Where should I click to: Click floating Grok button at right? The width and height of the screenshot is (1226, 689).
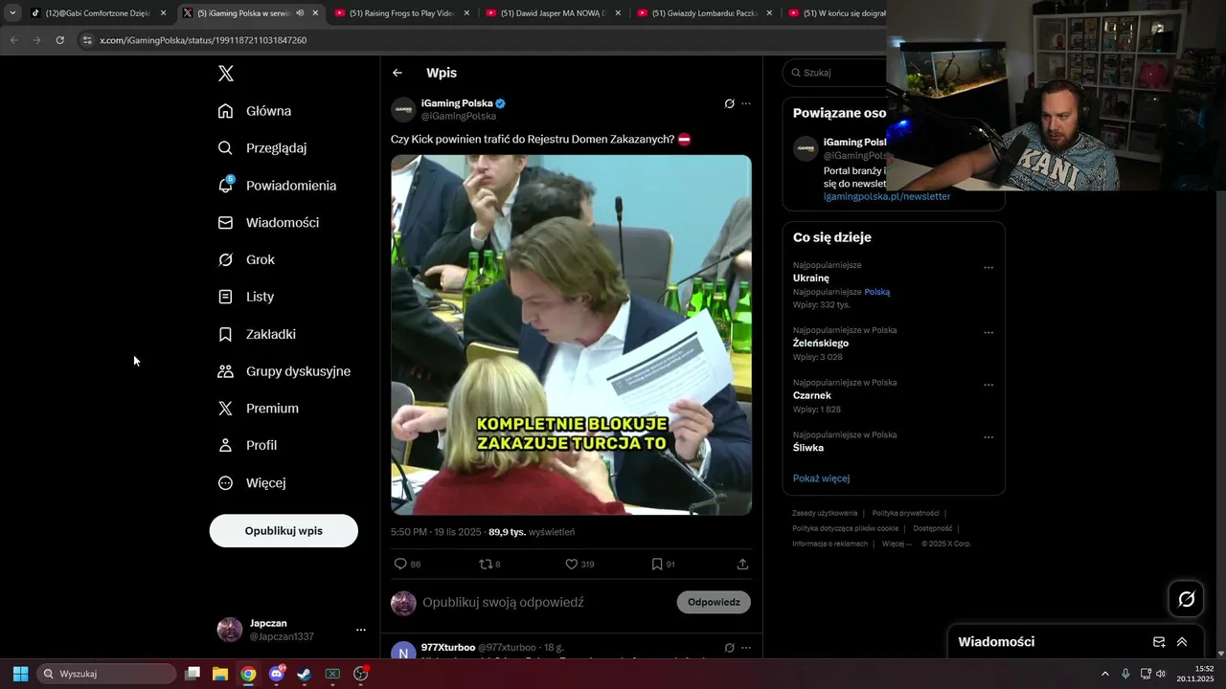pyautogui.click(x=1187, y=599)
